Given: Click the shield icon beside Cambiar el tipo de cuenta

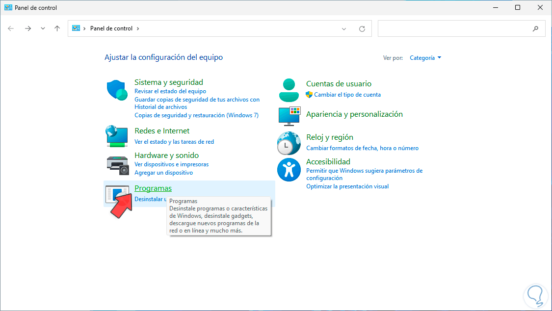Looking at the screenshot, I should 309,95.
